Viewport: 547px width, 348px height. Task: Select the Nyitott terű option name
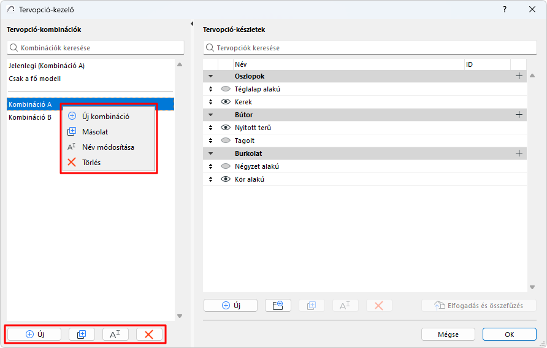[x=253, y=128]
